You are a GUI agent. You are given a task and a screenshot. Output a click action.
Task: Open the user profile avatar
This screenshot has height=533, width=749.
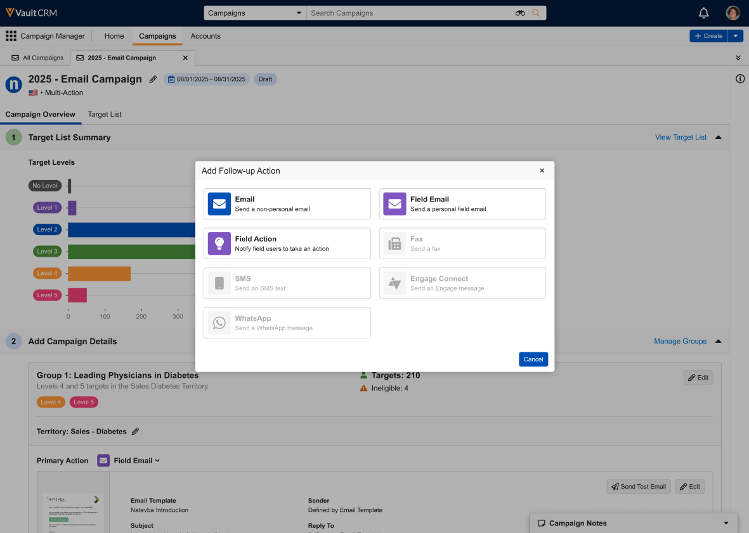pyautogui.click(x=733, y=13)
